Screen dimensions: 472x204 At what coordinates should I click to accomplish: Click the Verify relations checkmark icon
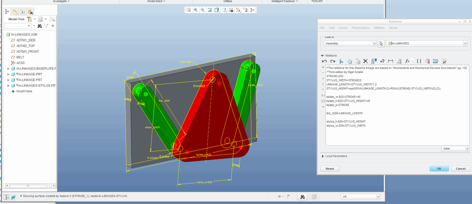pyautogui.click(x=444, y=61)
